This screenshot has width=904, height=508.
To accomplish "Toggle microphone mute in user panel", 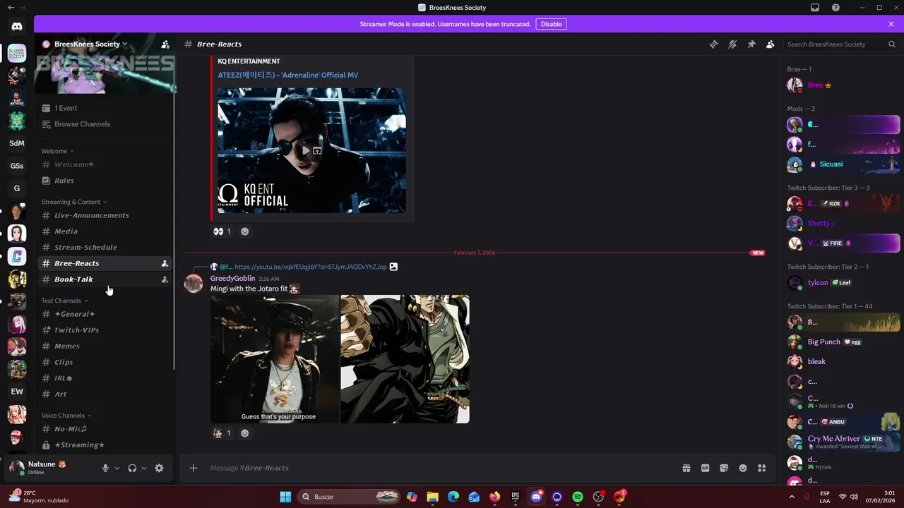I will pos(105,468).
